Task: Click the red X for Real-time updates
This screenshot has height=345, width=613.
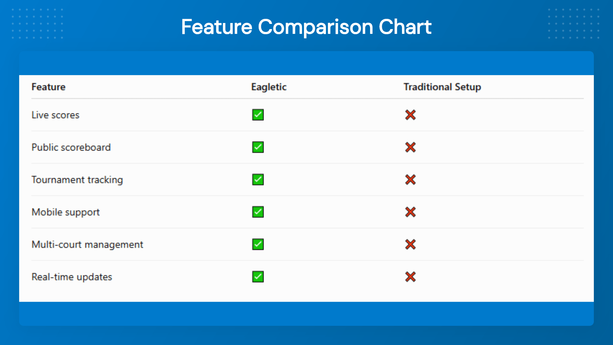Action: 410,277
